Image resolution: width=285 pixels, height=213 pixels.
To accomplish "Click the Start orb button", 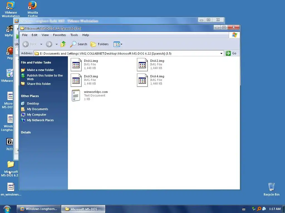I will tap(7, 209).
